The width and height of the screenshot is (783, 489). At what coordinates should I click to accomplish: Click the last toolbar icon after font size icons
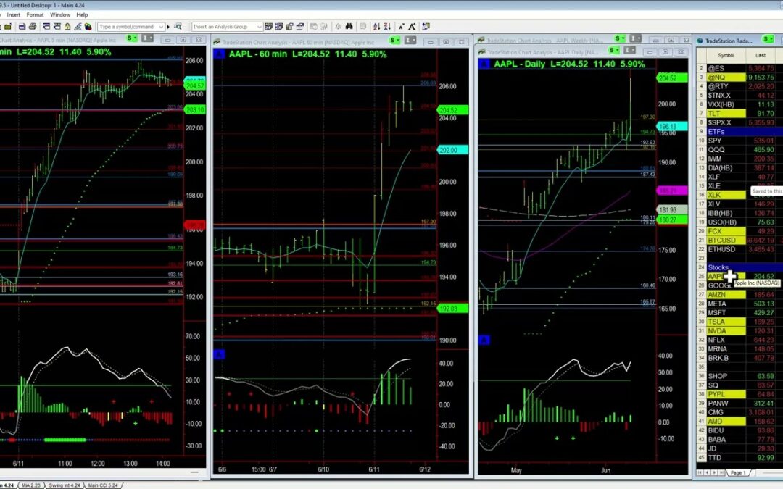coord(426,27)
